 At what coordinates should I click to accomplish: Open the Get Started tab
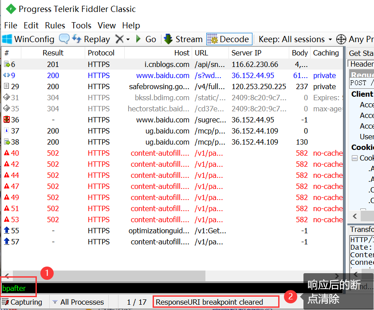click(361, 53)
